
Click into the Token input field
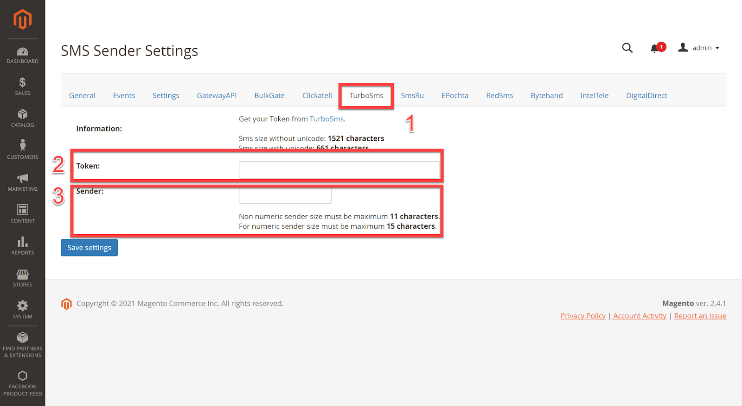coord(339,170)
